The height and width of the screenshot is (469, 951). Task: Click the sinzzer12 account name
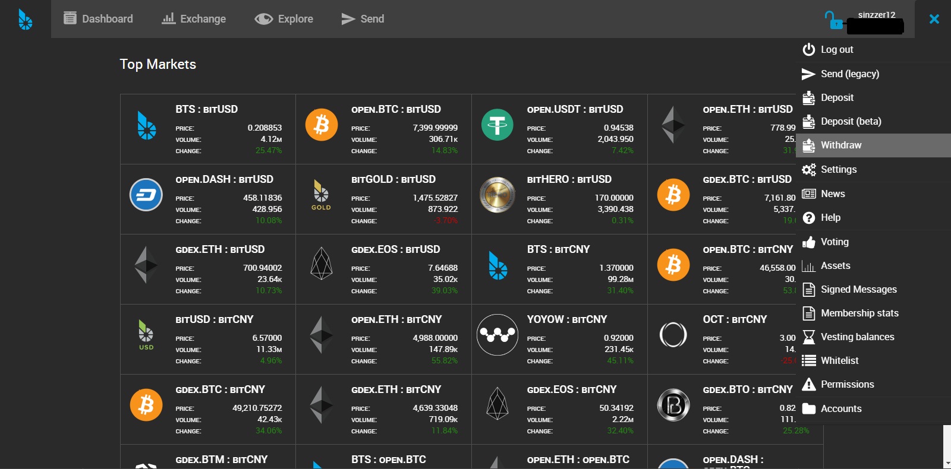tap(876, 15)
